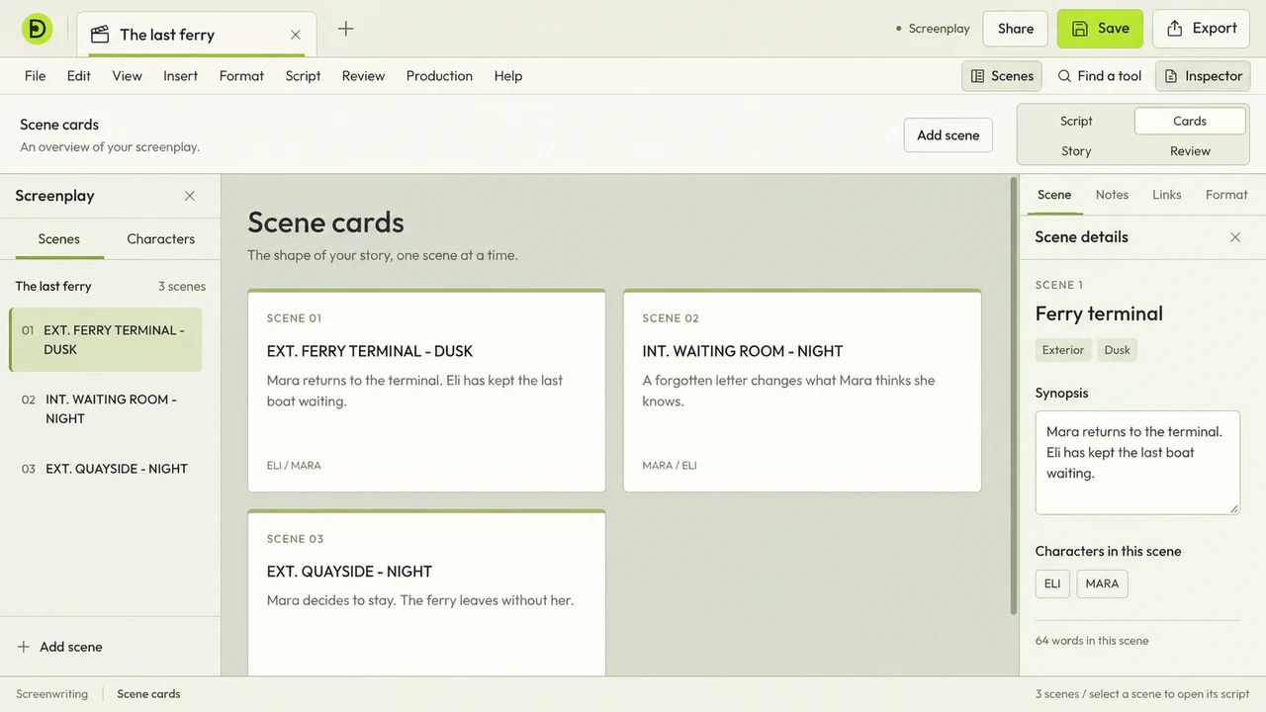Open the Notes tab in the inspector
The height and width of the screenshot is (712, 1266).
pyautogui.click(x=1112, y=195)
